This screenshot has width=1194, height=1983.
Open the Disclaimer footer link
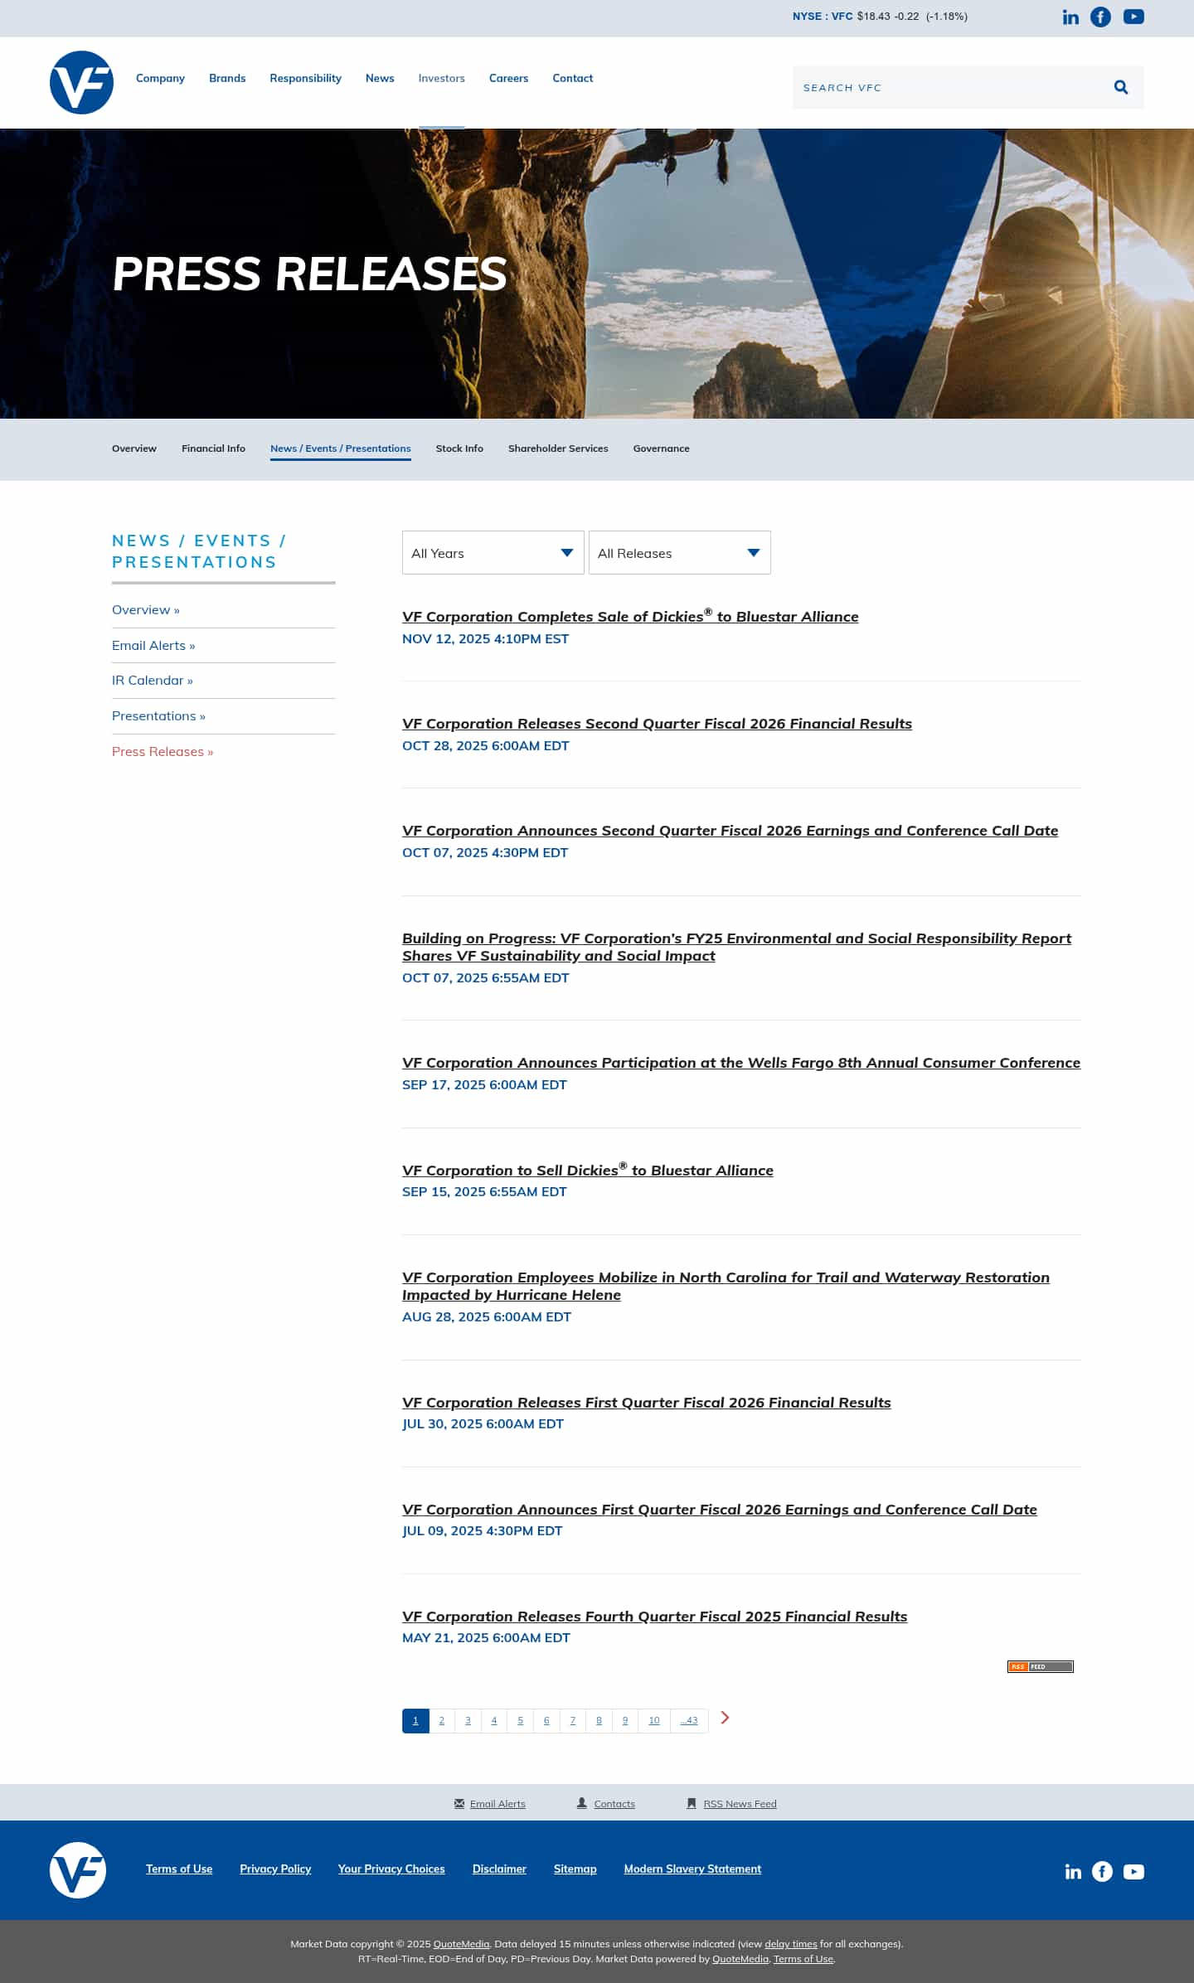(499, 1869)
